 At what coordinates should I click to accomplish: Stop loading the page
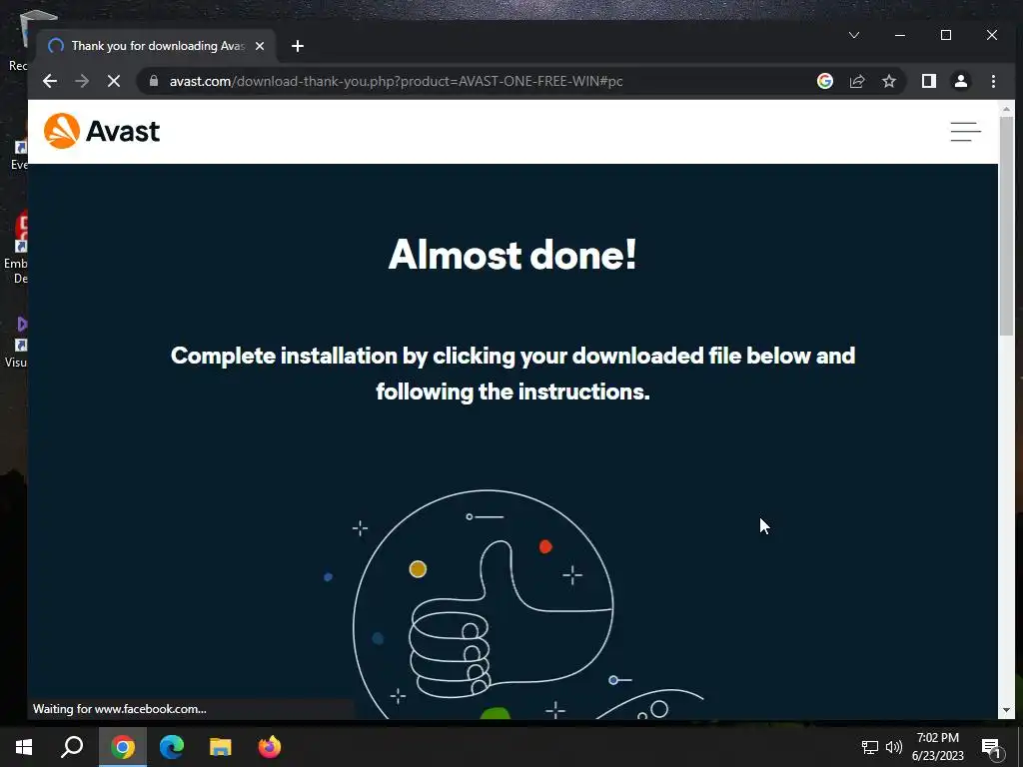click(x=114, y=81)
